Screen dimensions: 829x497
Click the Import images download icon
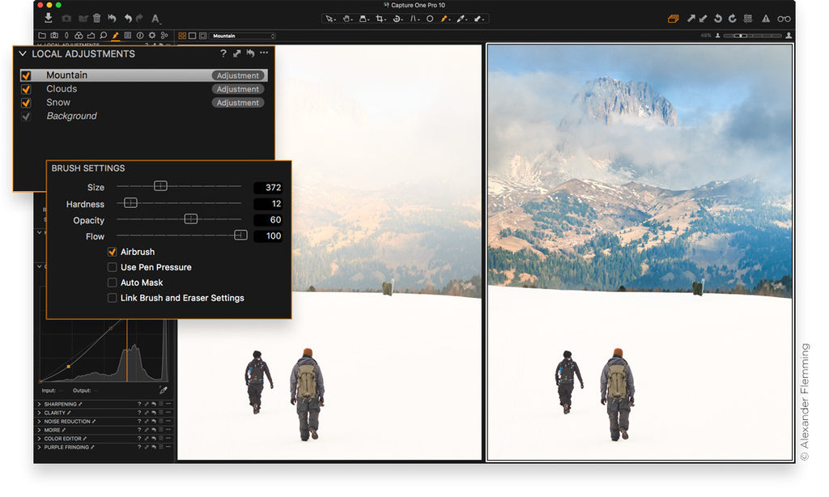coord(49,18)
